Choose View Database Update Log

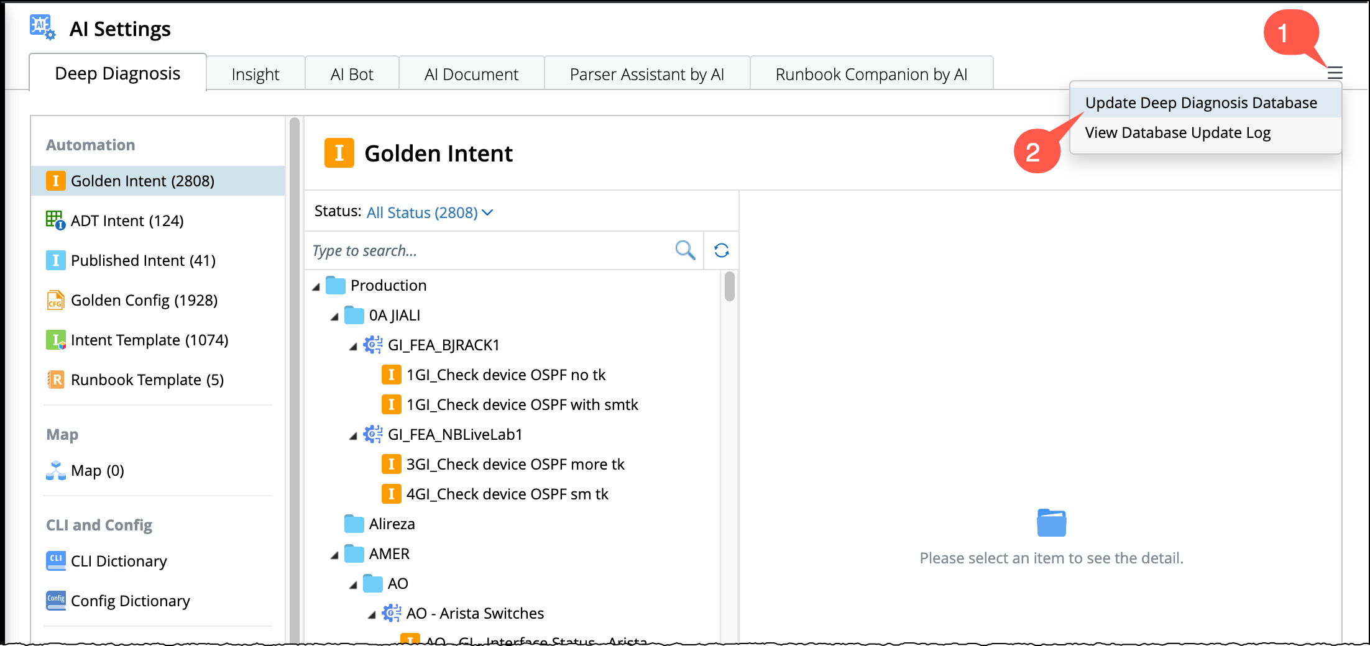[x=1177, y=132]
